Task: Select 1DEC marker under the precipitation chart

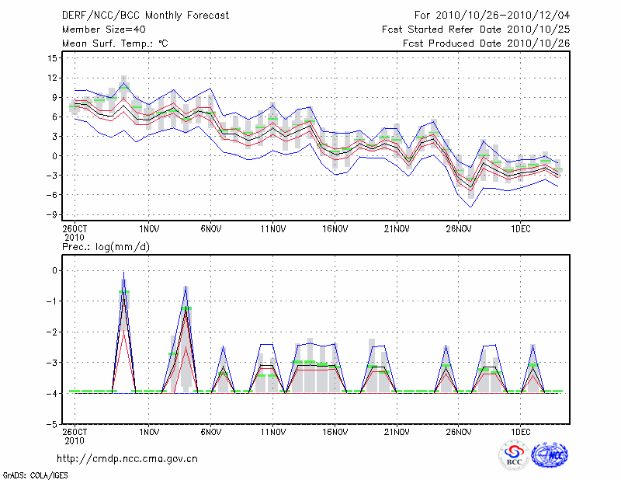Action: pyautogui.click(x=521, y=431)
